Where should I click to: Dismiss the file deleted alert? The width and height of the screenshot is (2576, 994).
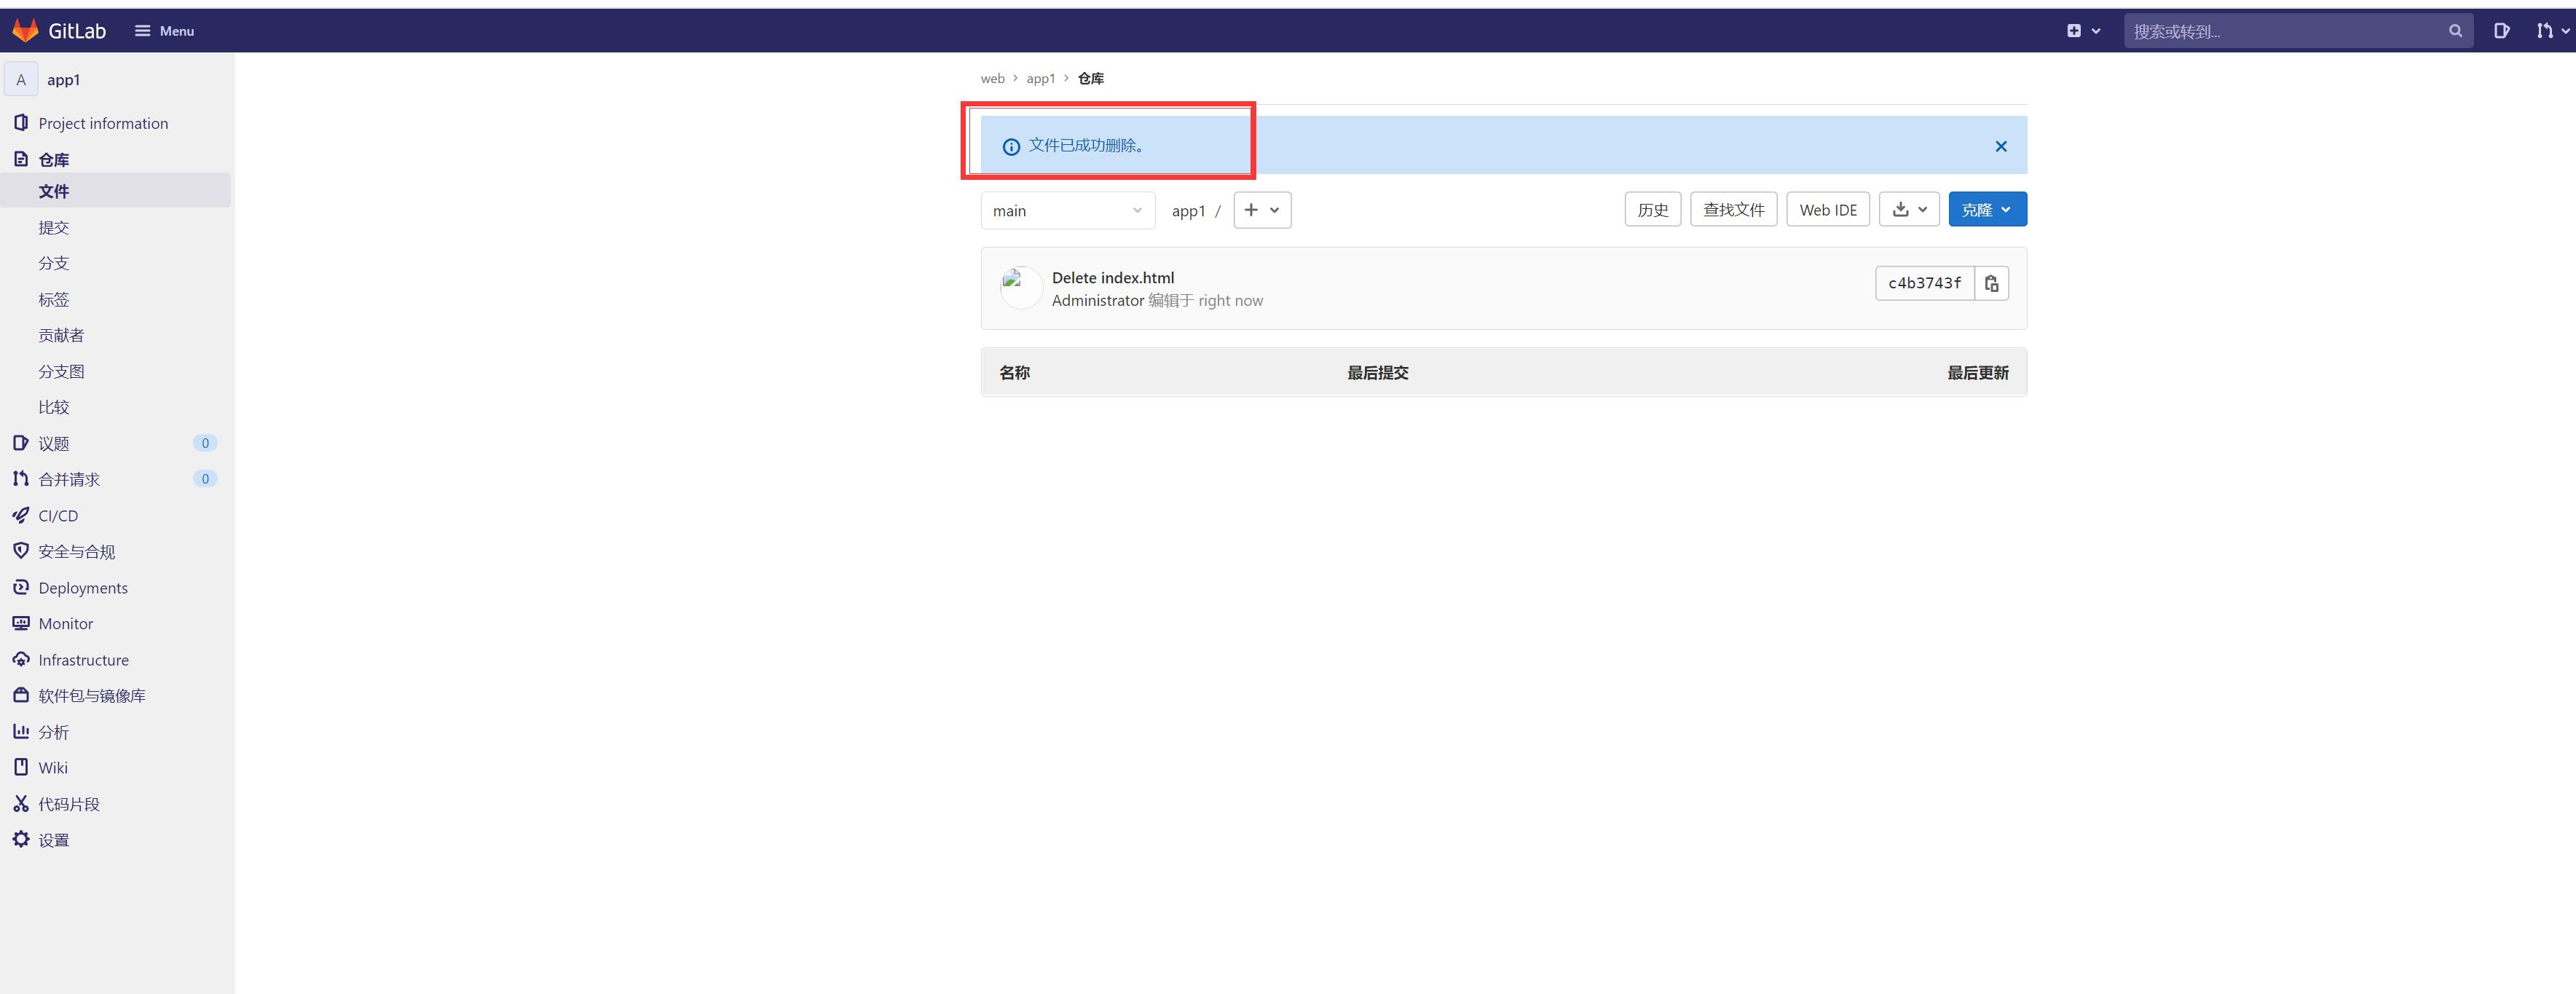2001,146
